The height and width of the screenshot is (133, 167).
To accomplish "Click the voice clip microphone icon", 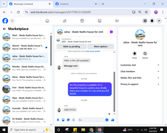I will tap(58, 120).
